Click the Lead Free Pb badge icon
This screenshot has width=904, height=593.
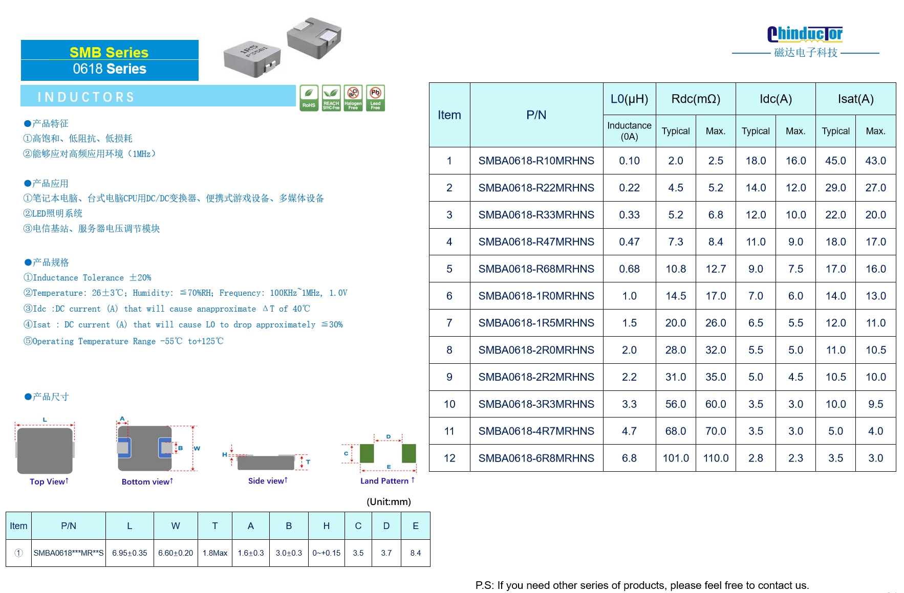(375, 98)
